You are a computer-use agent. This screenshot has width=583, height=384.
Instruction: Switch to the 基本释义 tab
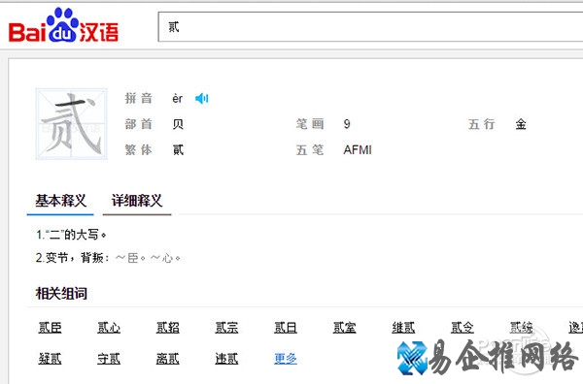click(60, 201)
